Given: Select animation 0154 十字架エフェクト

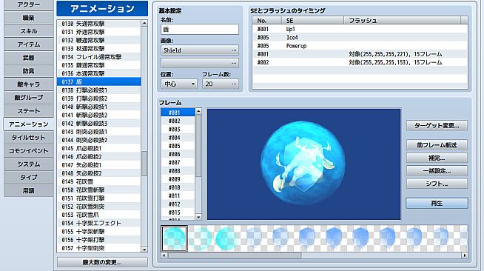Looking at the screenshot, I should click(x=98, y=223).
